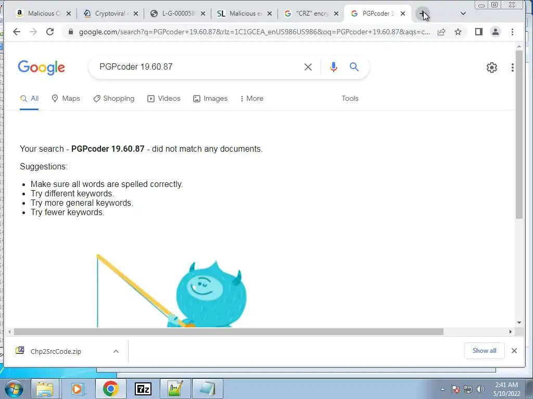Viewport: 533px width, 399px height.
Task: Click the fishing monster illustration
Action: tap(172, 291)
